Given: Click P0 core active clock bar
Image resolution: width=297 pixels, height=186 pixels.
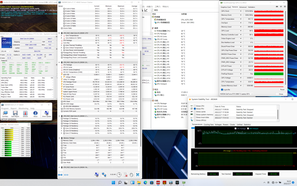Looking at the screenshot, I should [x=12, y=130].
